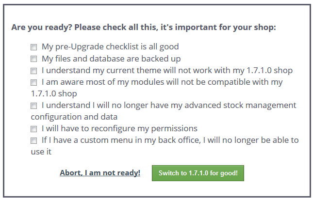Click the 'My pre-Upgrade checklist is all good' label
This screenshot has height=200, width=313.
coord(110,47)
